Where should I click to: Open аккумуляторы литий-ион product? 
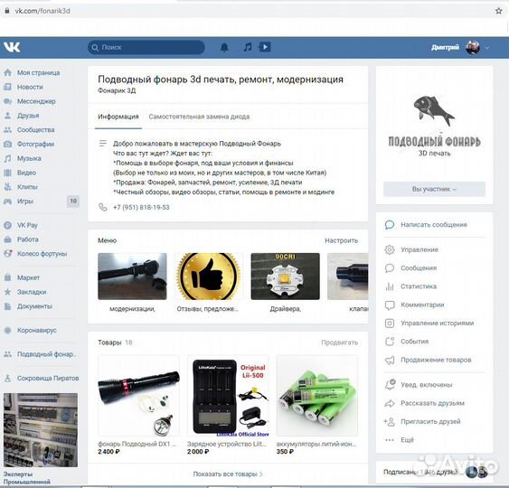(x=317, y=396)
